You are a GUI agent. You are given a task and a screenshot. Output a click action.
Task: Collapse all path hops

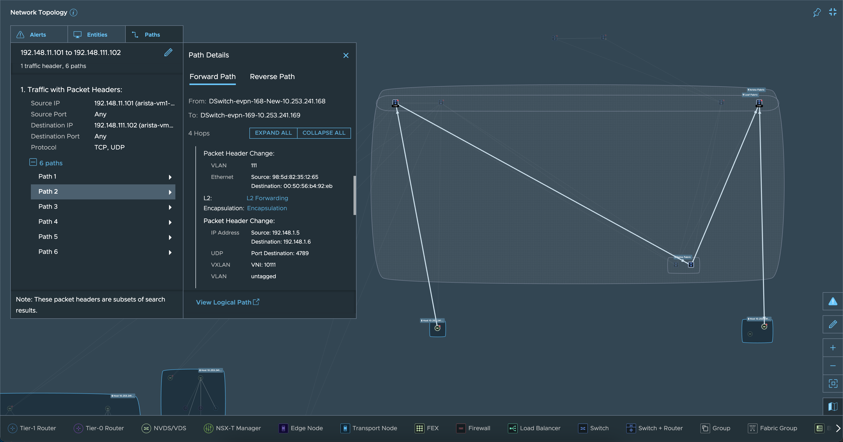(x=324, y=133)
